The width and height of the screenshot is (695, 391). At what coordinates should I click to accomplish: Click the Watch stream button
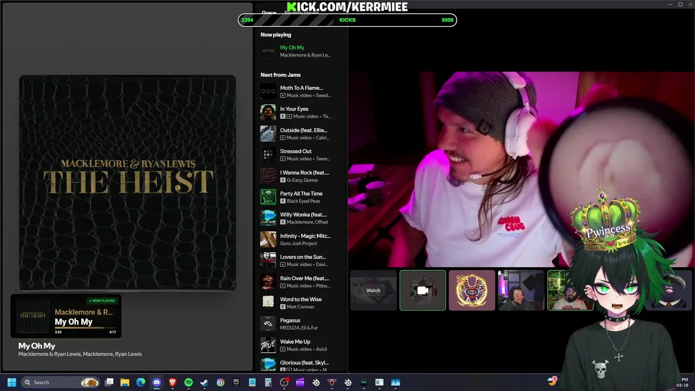pyautogui.click(x=374, y=291)
